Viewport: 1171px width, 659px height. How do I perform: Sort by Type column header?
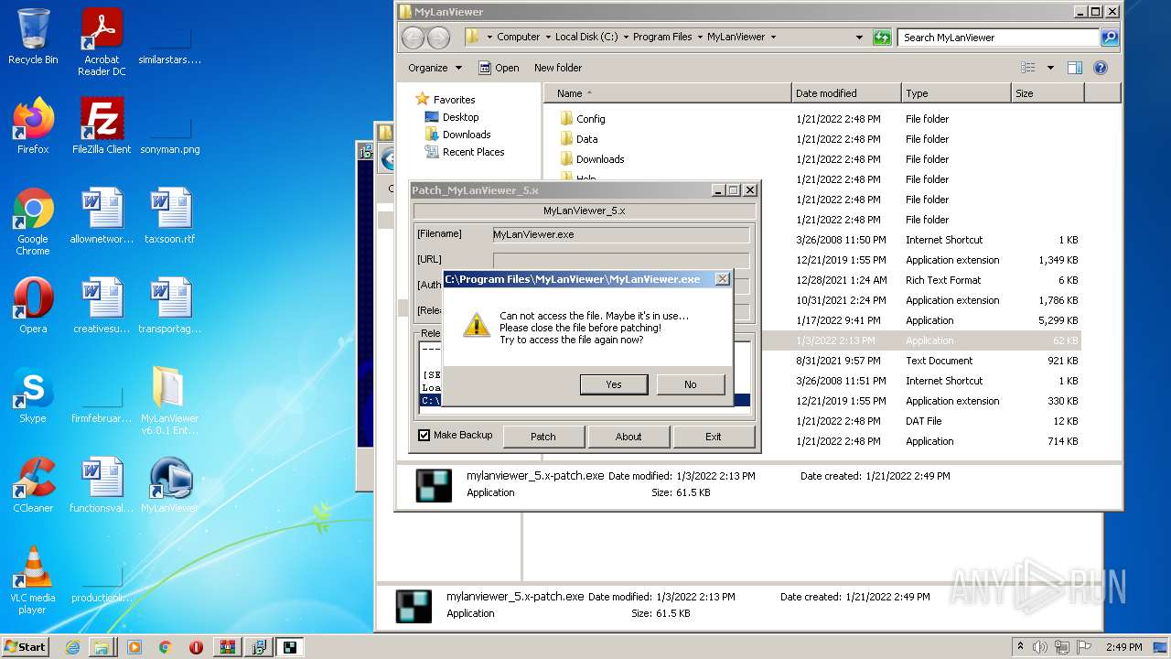(956, 93)
